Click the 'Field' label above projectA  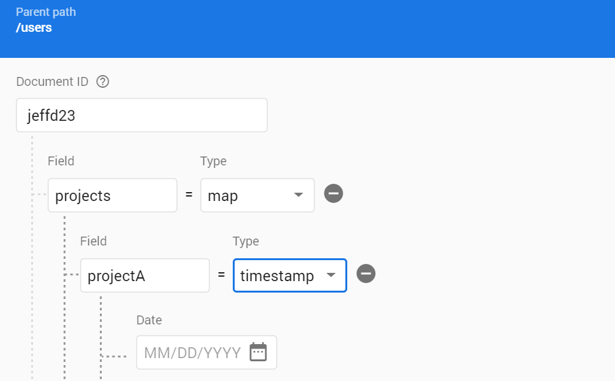click(93, 241)
